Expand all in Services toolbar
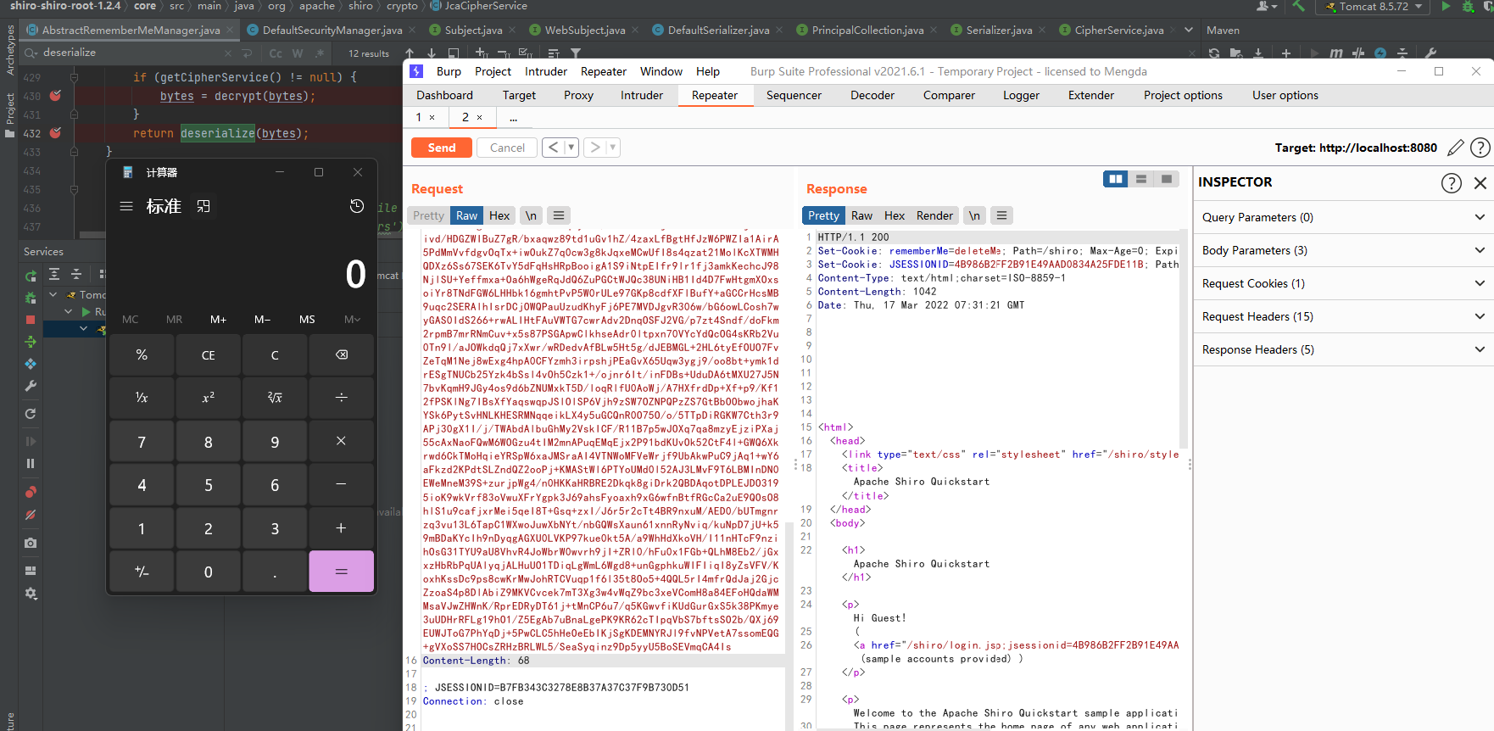1494x731 pixels. click(x=54, y=273)
